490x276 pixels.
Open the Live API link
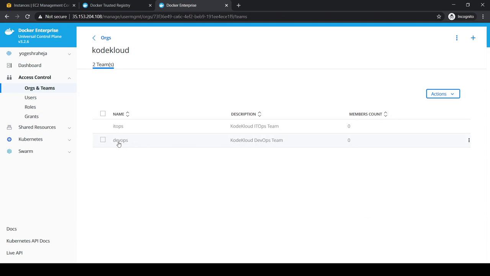point(15,253)
